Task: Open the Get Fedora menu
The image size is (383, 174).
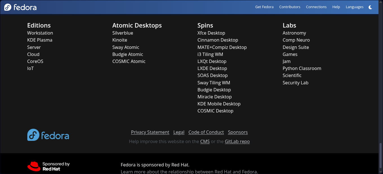Action: [x=264, y=7]
